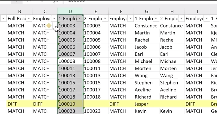Click the Aceline cell in column G
The width and height of the screenshot is (217, 114).
pyautogui.click(x=147, y=90)
